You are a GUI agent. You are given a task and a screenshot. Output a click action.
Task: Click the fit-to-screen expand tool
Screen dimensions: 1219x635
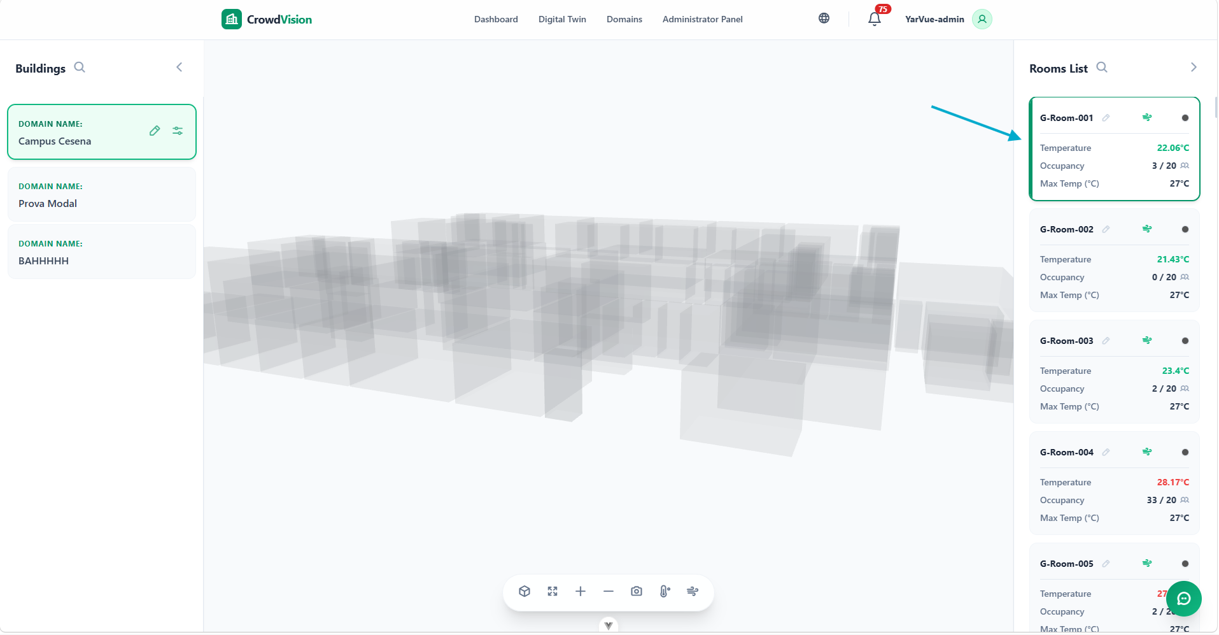[x=553, y=591]
